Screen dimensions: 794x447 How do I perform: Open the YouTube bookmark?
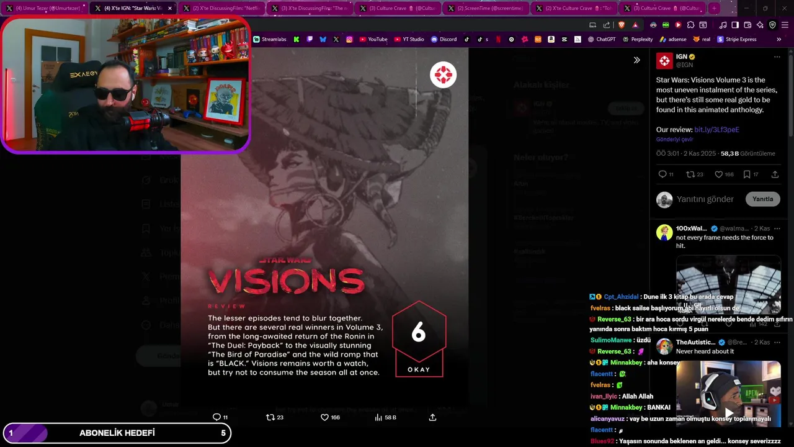point(373,39)
